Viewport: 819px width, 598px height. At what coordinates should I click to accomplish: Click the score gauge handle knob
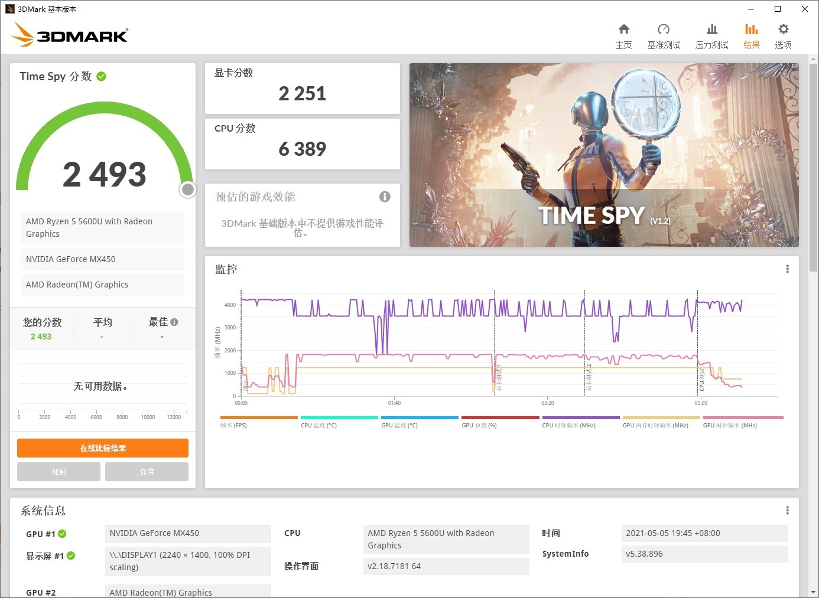tap(188, 189)
